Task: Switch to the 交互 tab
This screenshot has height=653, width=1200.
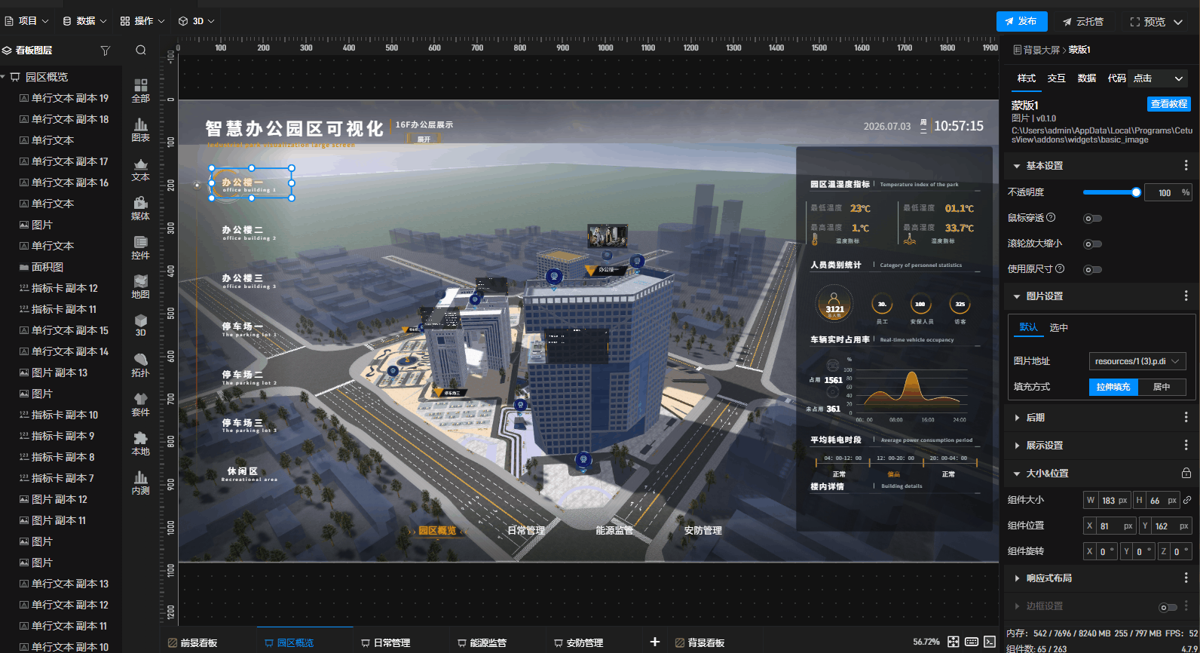Action: pos(1057,78)
